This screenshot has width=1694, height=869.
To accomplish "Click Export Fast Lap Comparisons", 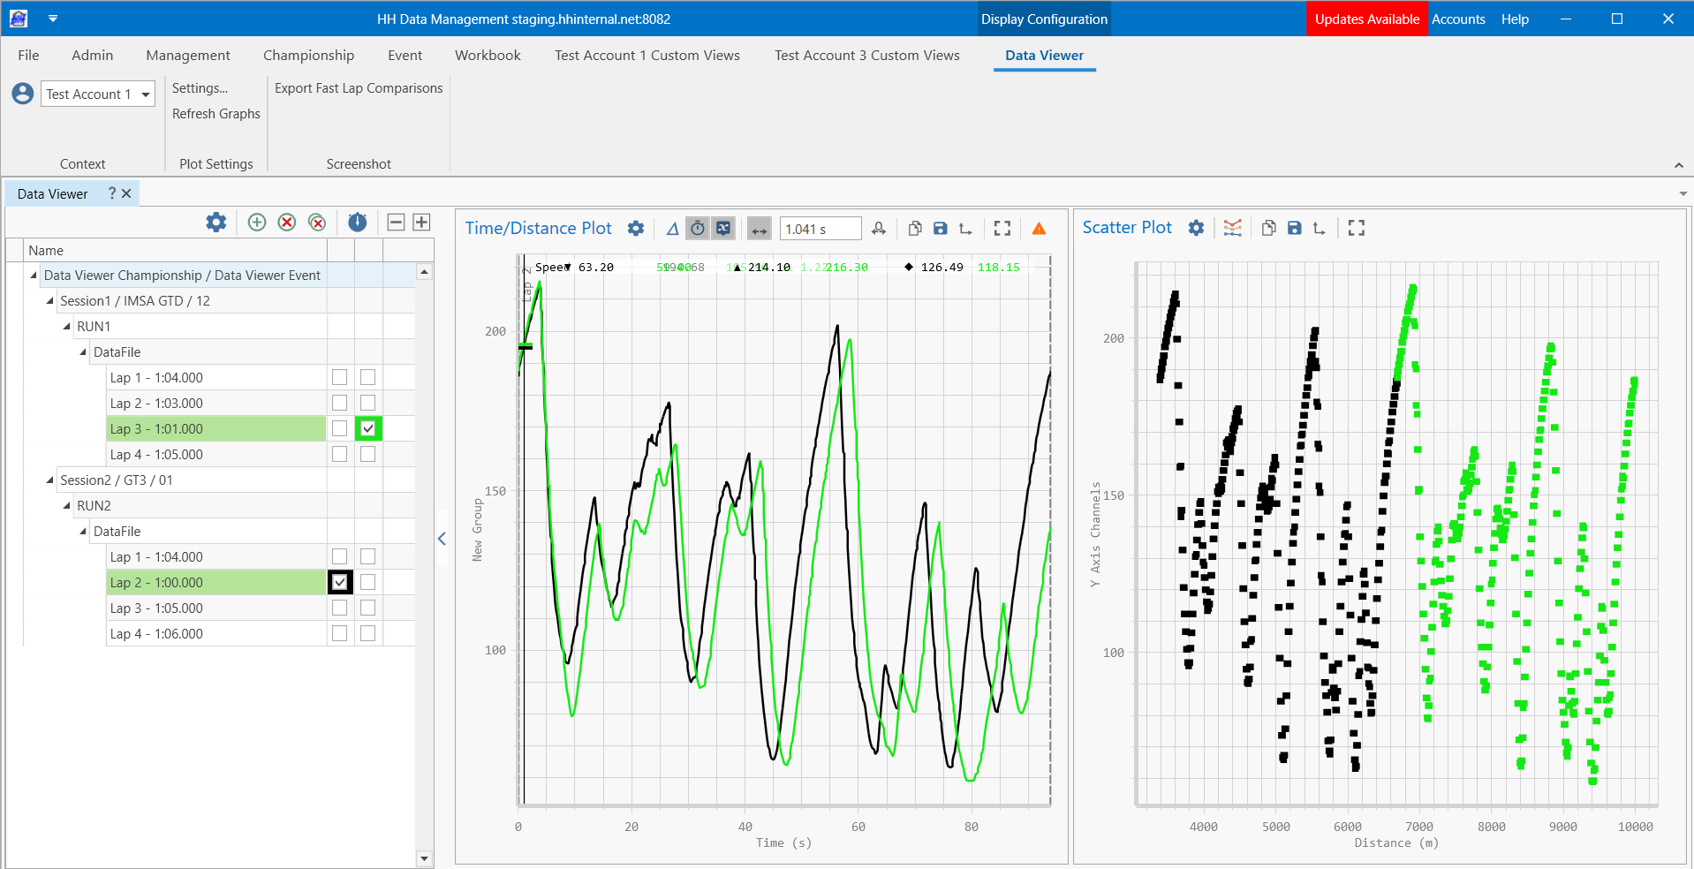I will [x=359, y=88].
